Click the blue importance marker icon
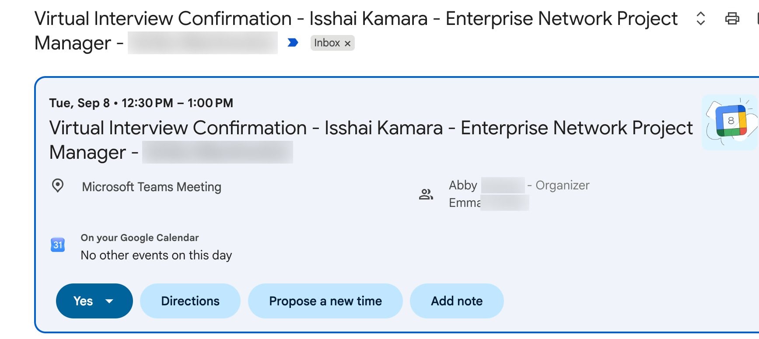The height and width of the screenshot is (339, 759). point(293,42)
